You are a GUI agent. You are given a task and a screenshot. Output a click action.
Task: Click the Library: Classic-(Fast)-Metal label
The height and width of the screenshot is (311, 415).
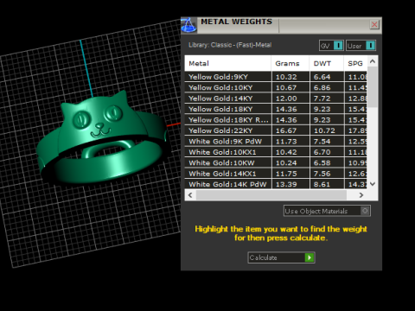[230, 45]
